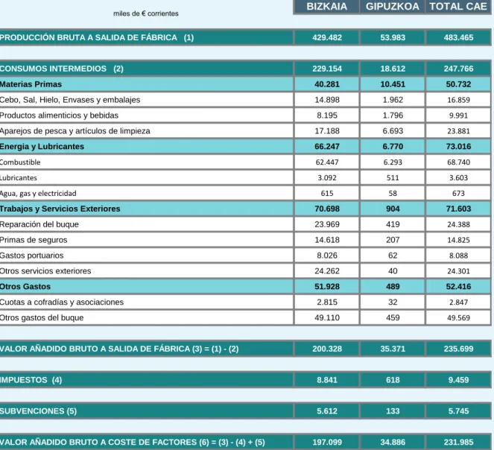Click cell value 62.447
This screenshot has width=494, height=450.
[327, 162]
